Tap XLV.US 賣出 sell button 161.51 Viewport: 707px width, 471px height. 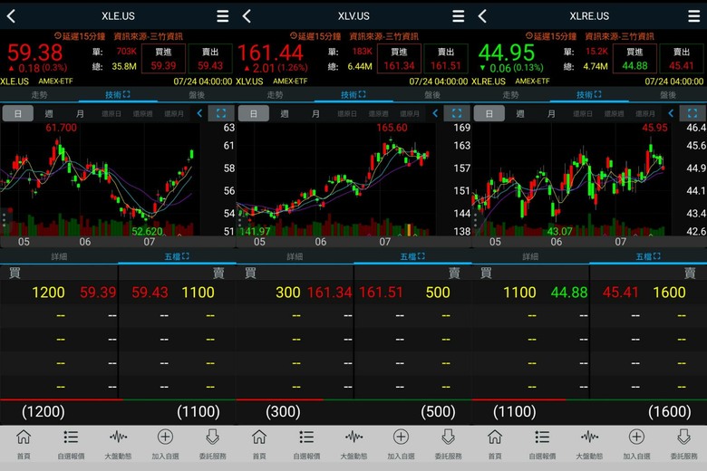coord(446,59)
